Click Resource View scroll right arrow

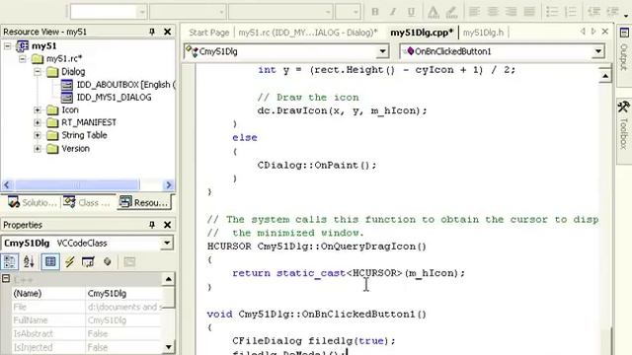pos(169,185)
